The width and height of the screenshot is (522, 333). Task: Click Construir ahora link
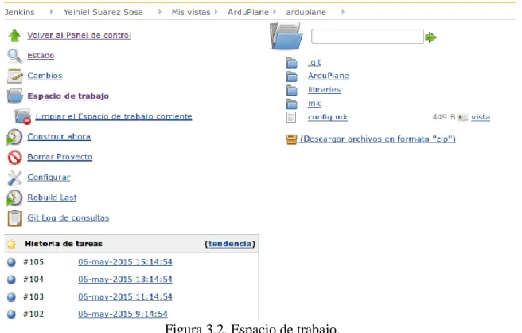click(59, 137)
